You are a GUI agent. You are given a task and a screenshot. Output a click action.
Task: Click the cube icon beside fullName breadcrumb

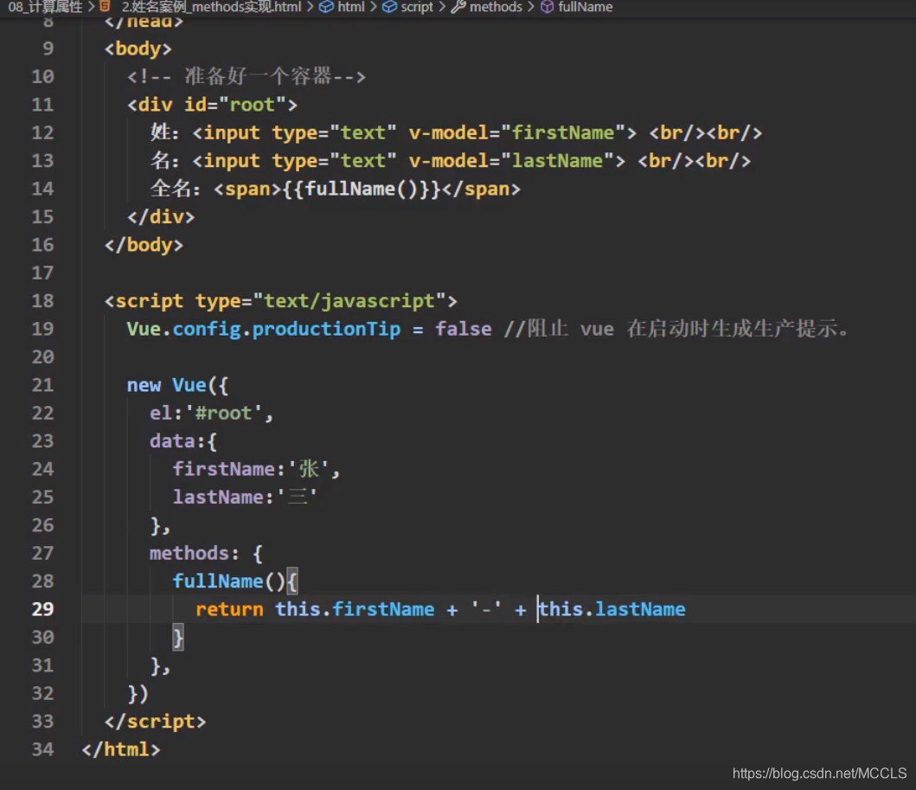click(547, 7)
